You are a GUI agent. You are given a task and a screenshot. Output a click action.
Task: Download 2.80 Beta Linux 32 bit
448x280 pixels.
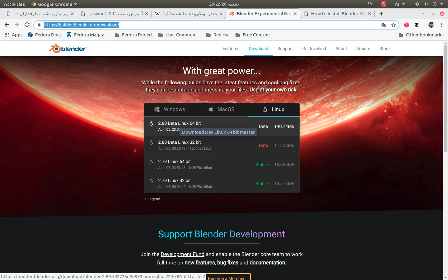click(222, 145)
